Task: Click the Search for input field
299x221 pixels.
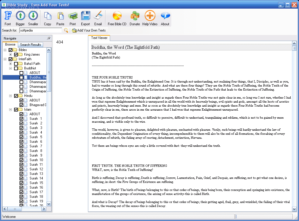Action: pyautogui.click(x=41, y=30)
